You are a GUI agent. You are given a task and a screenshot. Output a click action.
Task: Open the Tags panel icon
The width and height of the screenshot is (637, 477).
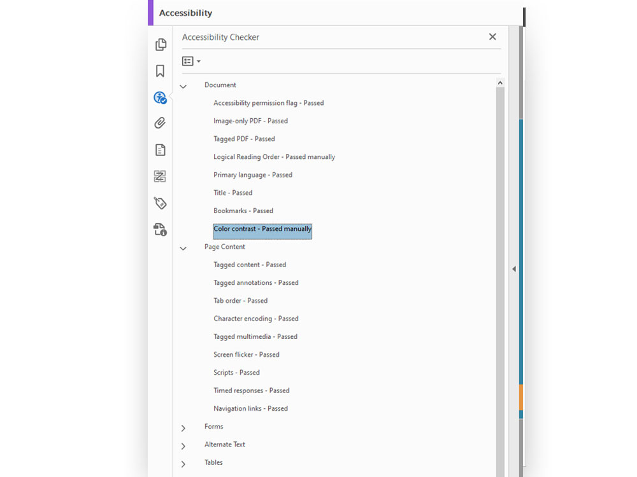tap(160, 203)
